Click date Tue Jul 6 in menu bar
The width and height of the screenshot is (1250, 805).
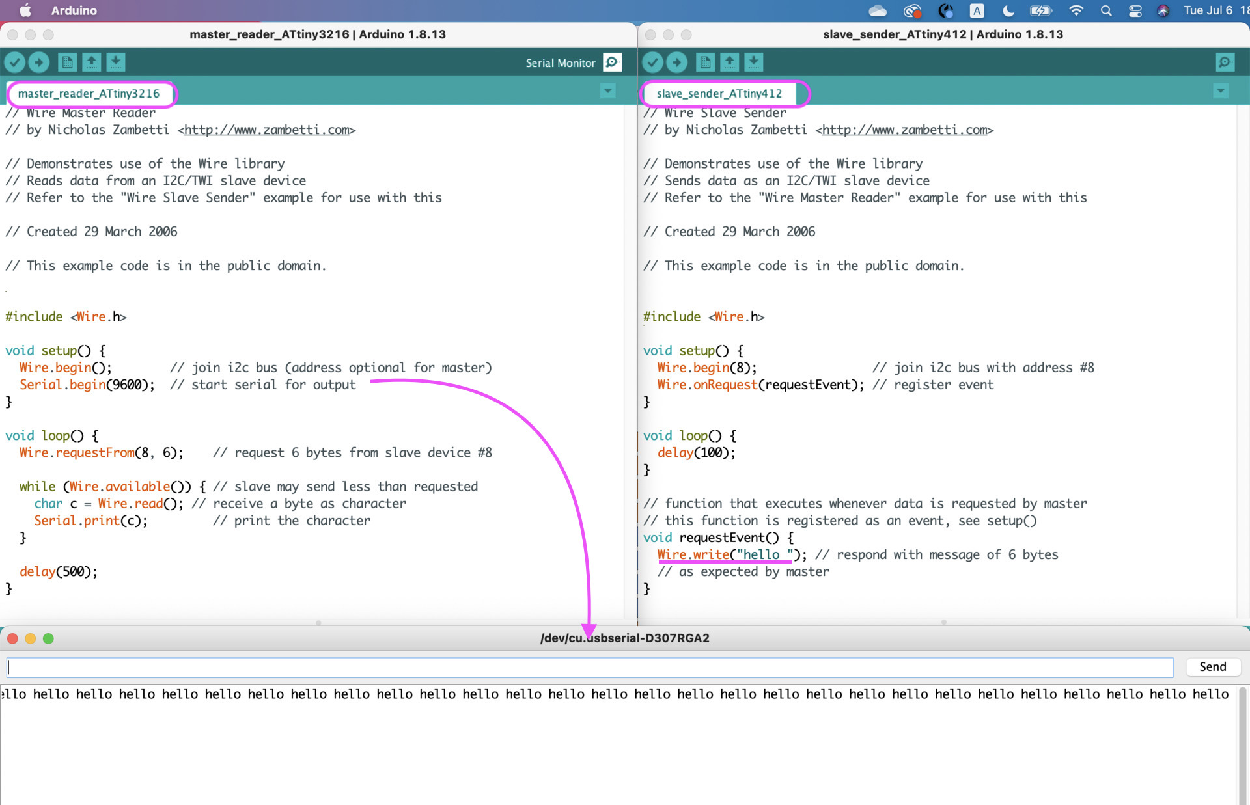[1208, 10]
